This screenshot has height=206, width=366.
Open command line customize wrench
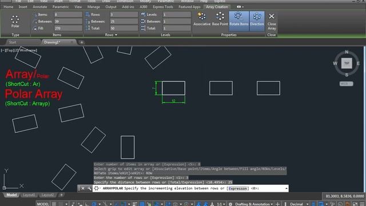click(x=89, y=188)
